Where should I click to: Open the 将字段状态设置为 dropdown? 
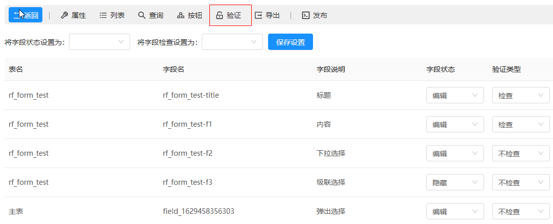click(x=100, y=42)
